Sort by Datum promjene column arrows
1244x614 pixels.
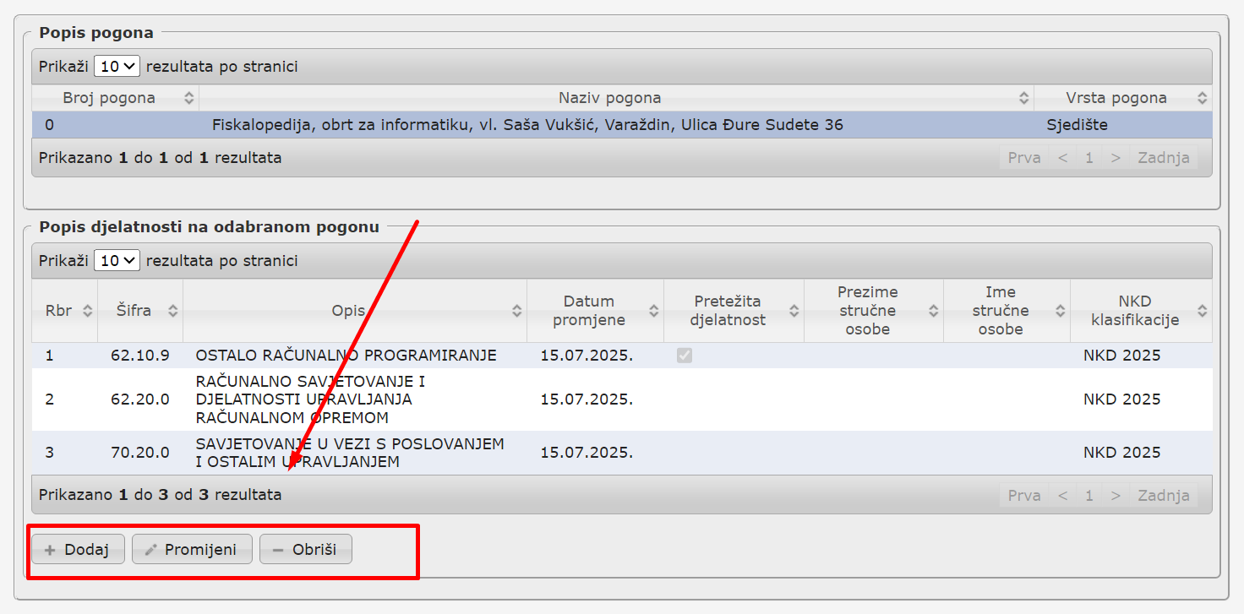click(653, 311)
